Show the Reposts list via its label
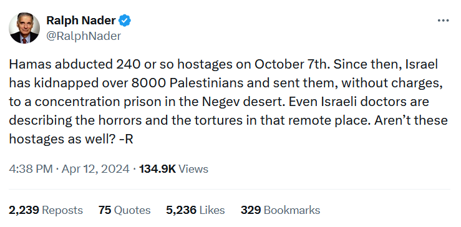Viewport: 461px width, 227px height. (x=62, y=210)
